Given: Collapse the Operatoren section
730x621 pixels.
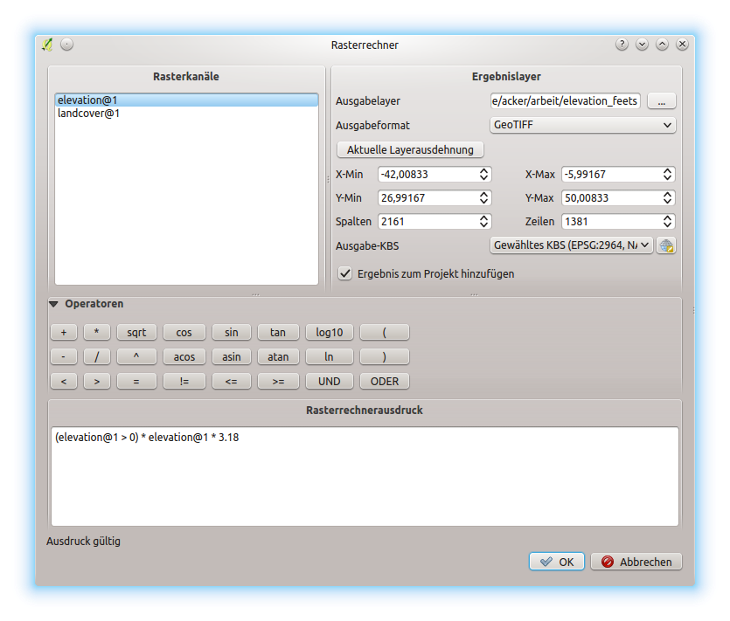Looking at the screenshot, I should coord(54,305).
